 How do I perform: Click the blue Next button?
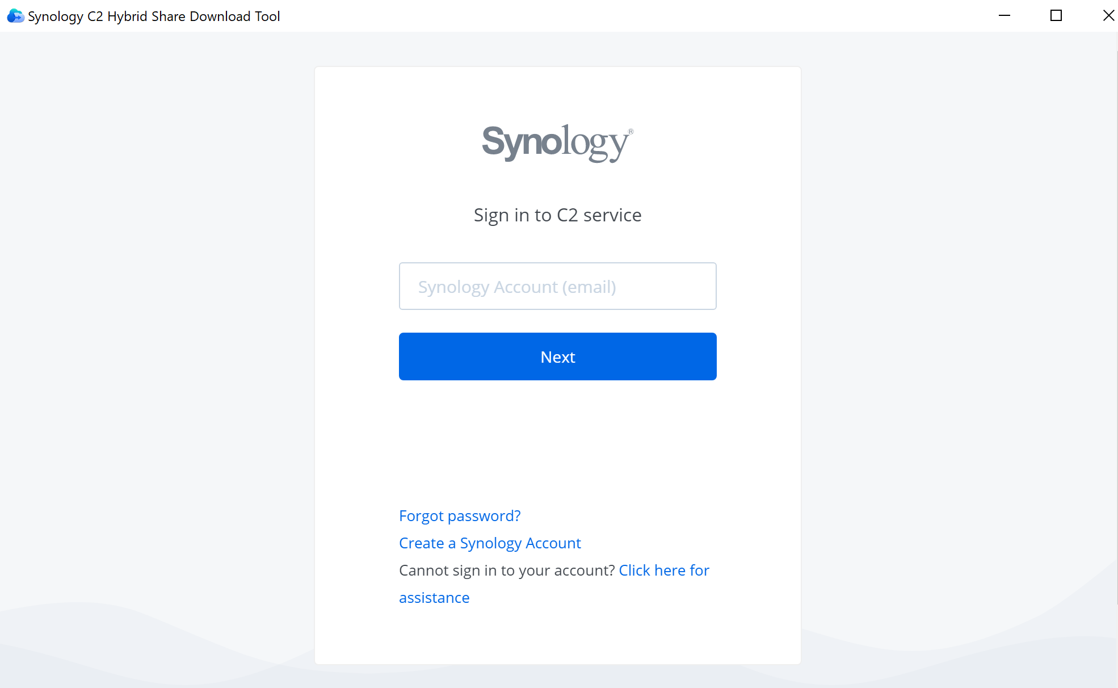click(558, 356)
